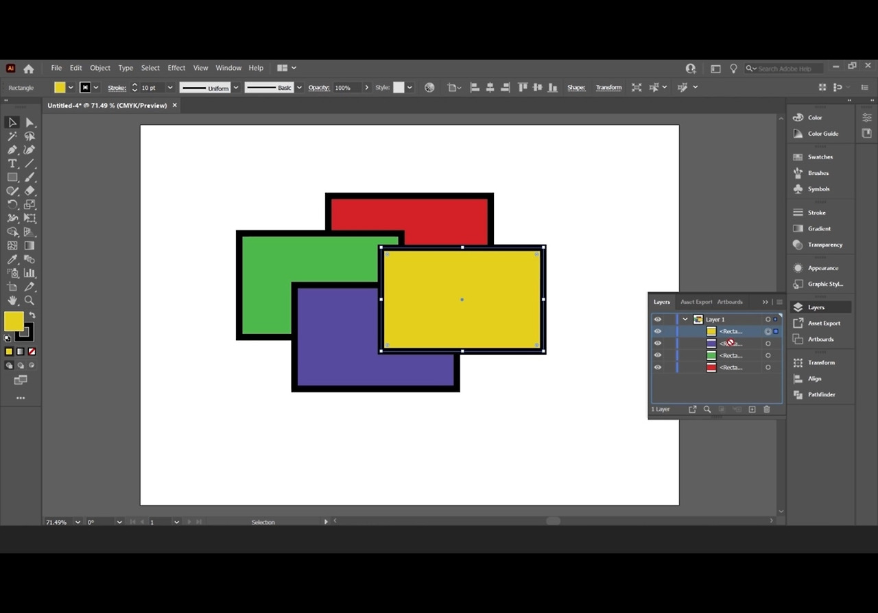
Task: Hide the green rectangle layer
Action: [x=658, y=355]
